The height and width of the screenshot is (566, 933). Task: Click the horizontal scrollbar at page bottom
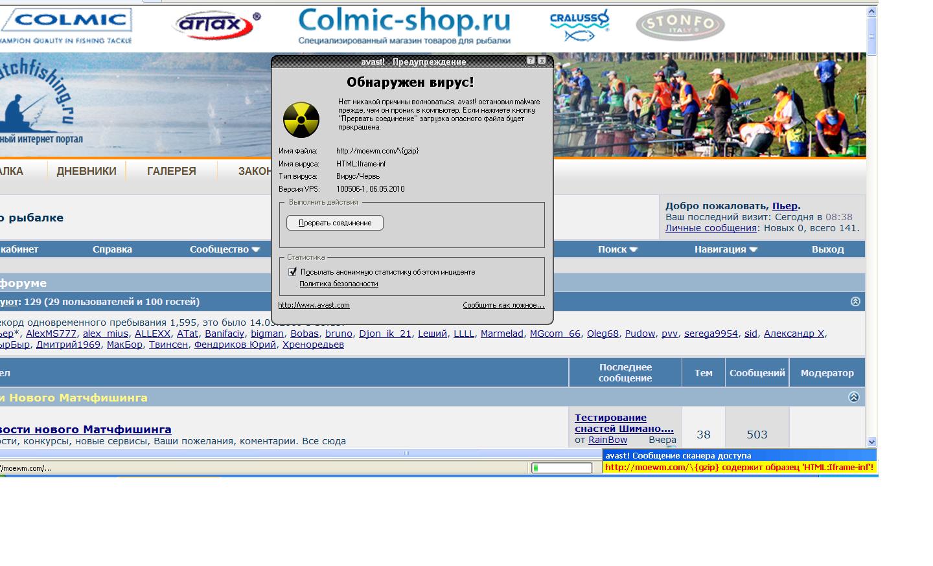[407, 453]
